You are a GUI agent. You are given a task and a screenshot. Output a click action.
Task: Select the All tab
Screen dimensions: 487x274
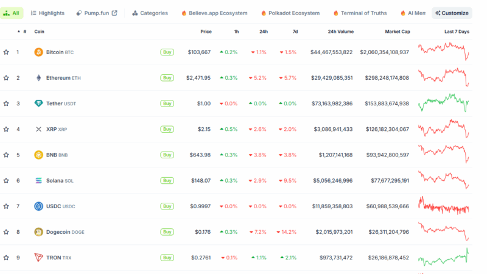[12, 13]
